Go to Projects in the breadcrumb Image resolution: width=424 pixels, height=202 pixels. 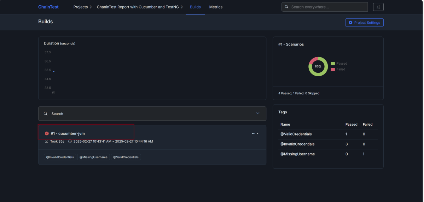click(81, 7)
